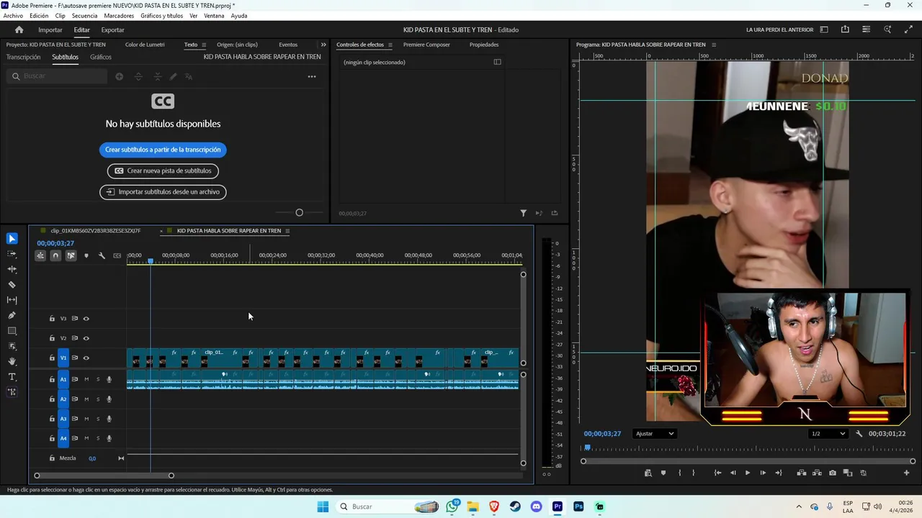922x518 pixels.
Task: Mark Out point in Program monitor
Action: coord(694,473)
